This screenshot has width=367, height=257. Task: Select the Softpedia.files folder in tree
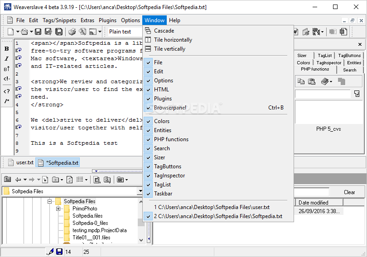point(87,216)
